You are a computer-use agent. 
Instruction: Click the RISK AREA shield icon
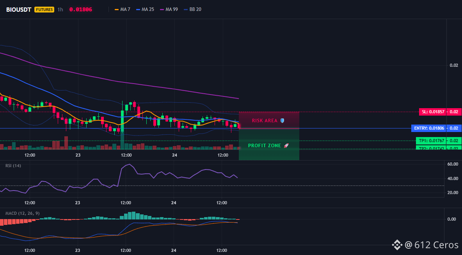(282, 121)
